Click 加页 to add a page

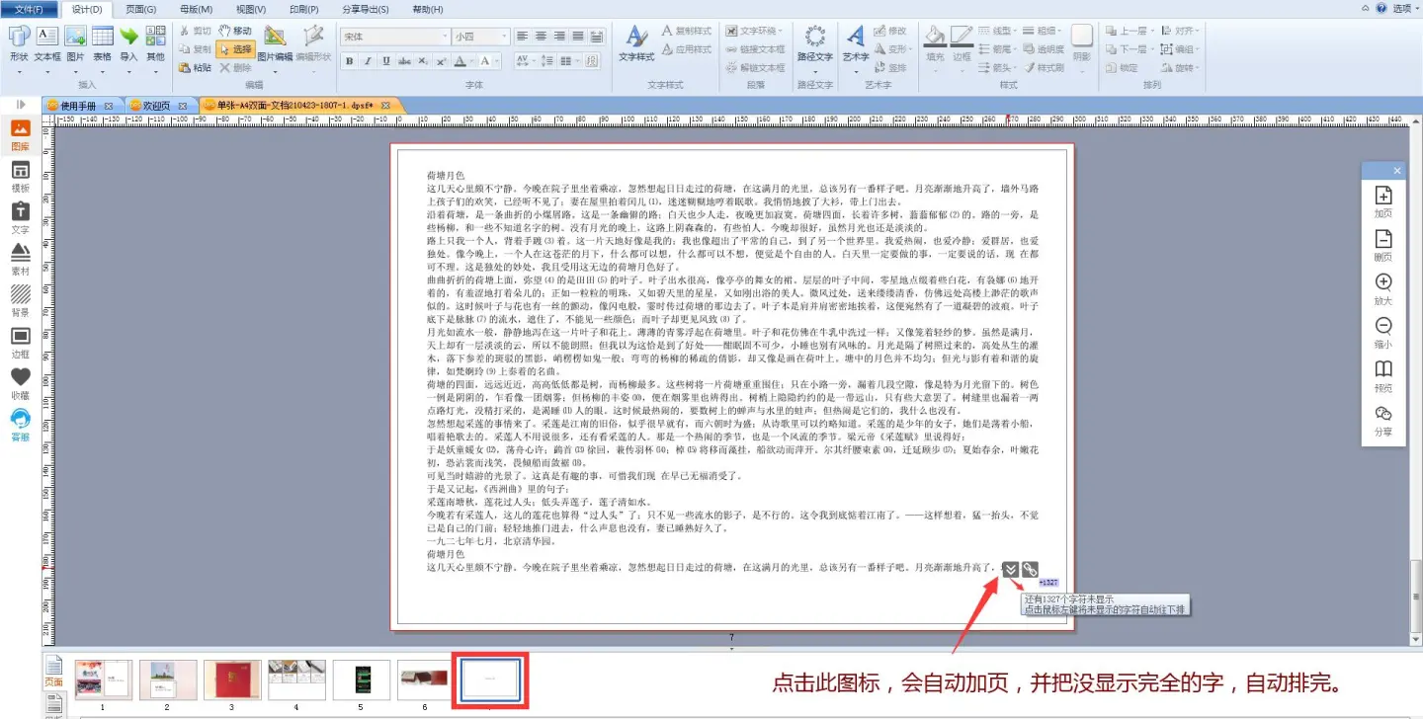[1383, 201]
